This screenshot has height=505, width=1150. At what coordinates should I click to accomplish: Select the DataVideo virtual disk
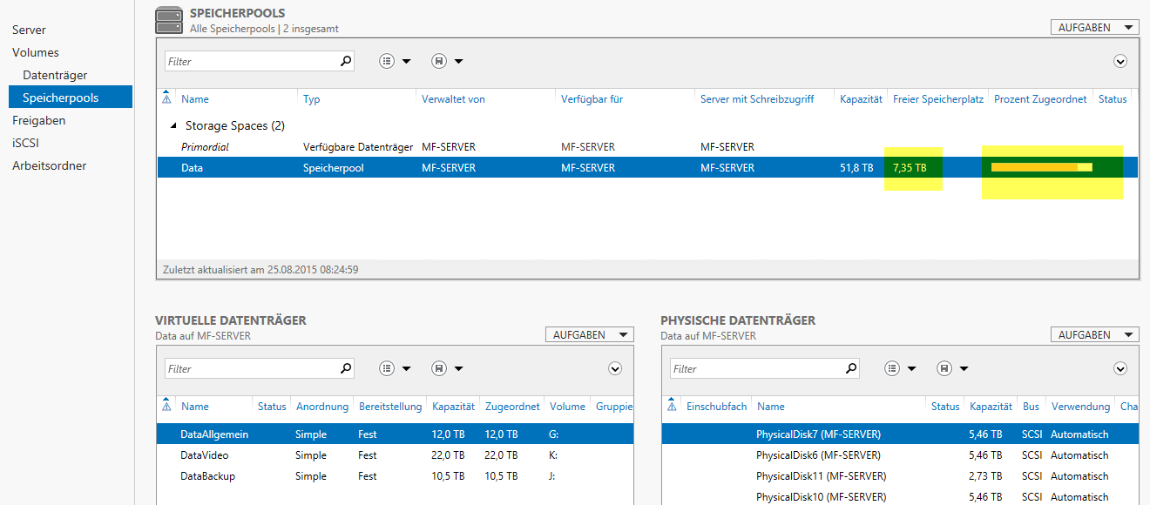click(395, 454)
